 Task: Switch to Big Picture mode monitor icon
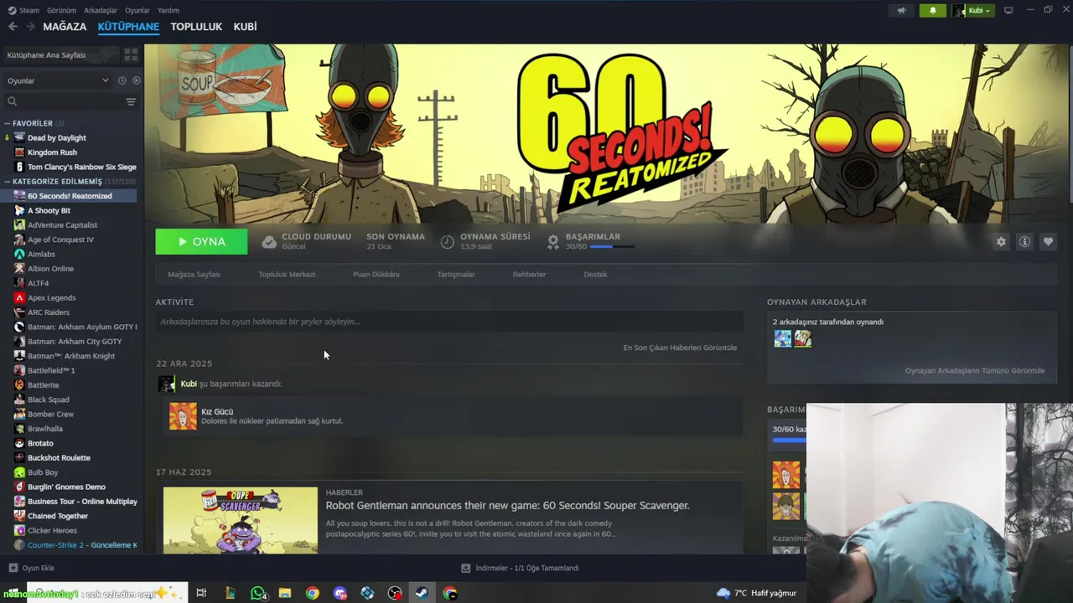point(1008,11)
